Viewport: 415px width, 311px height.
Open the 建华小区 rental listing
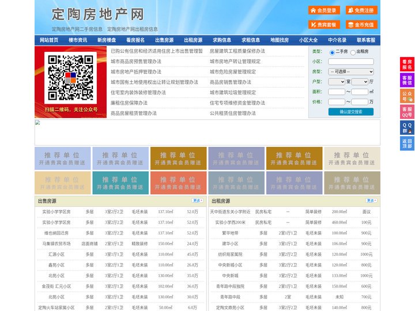pyautogui.click(x=230, y=244)
